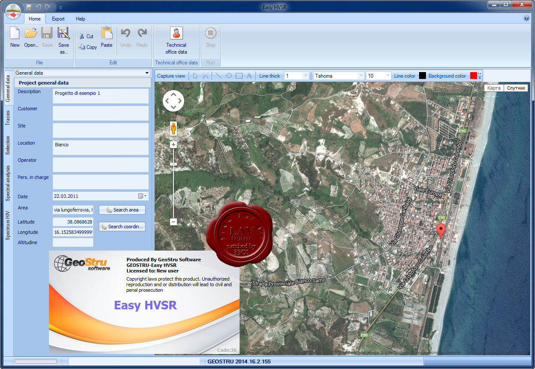
Task: Click the Latitude value field
Action: pos(73,222)
